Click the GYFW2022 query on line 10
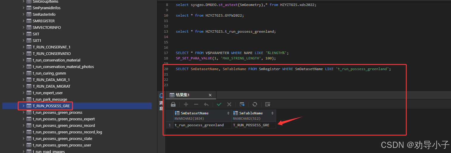Screen dimensions: 451x153 point(210,15)
